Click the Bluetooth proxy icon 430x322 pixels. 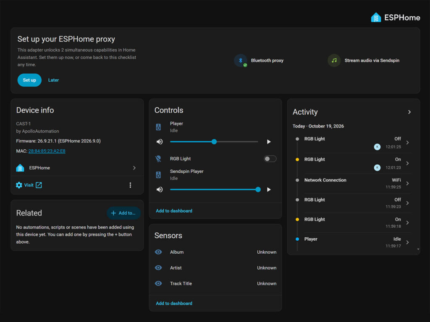coord(241,60)
